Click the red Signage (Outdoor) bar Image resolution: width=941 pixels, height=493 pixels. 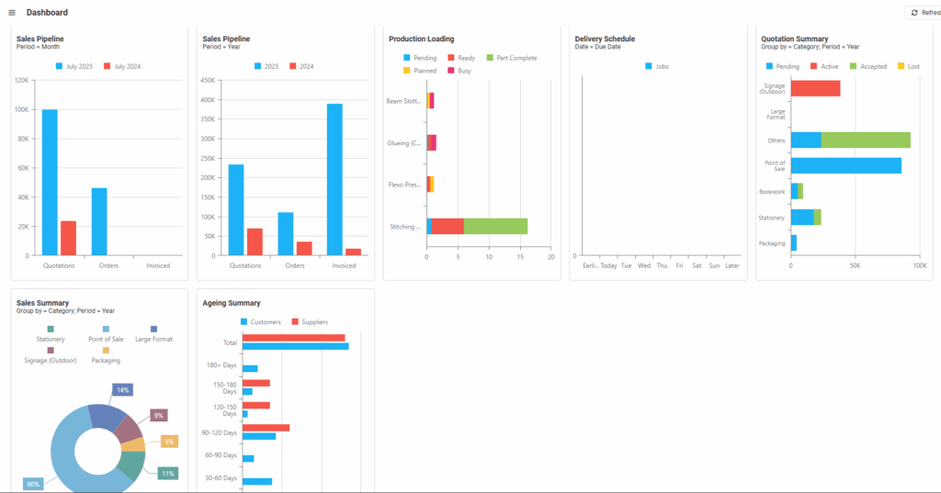point(815,88)
